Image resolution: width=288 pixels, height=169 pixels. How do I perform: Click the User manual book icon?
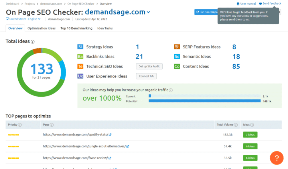(238, 4)
